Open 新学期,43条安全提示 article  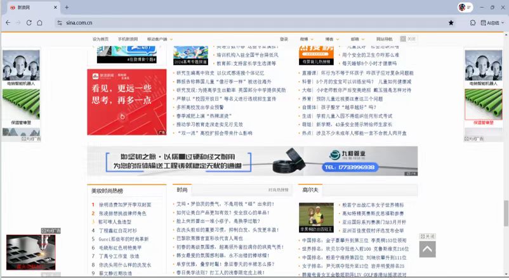[x=347, y=124]
